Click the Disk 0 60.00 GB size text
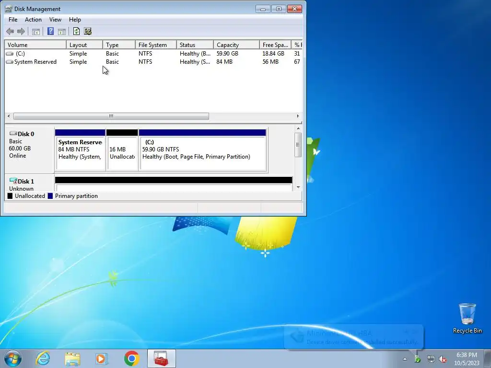 [x=20, y=149]
